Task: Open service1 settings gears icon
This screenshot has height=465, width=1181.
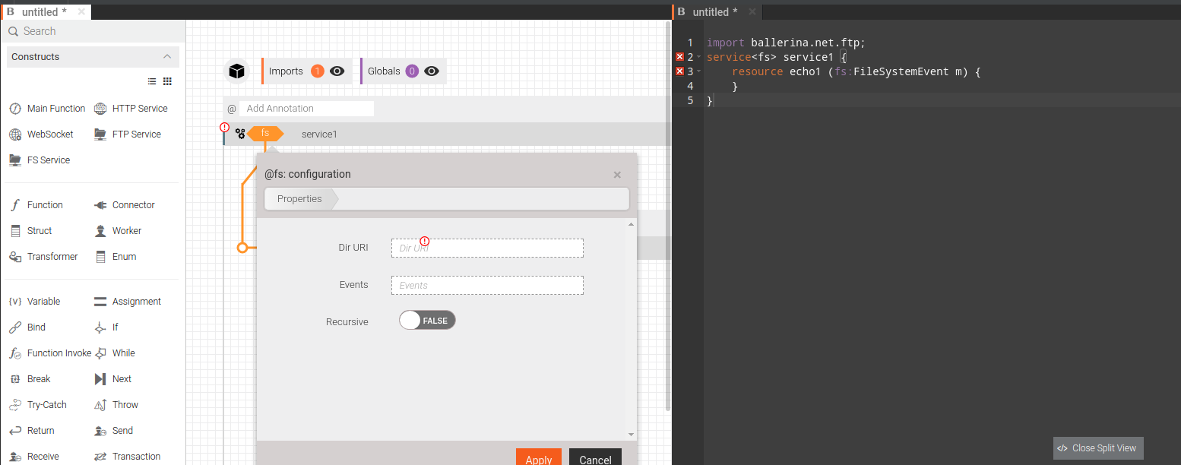Action: tap(240, 134)
